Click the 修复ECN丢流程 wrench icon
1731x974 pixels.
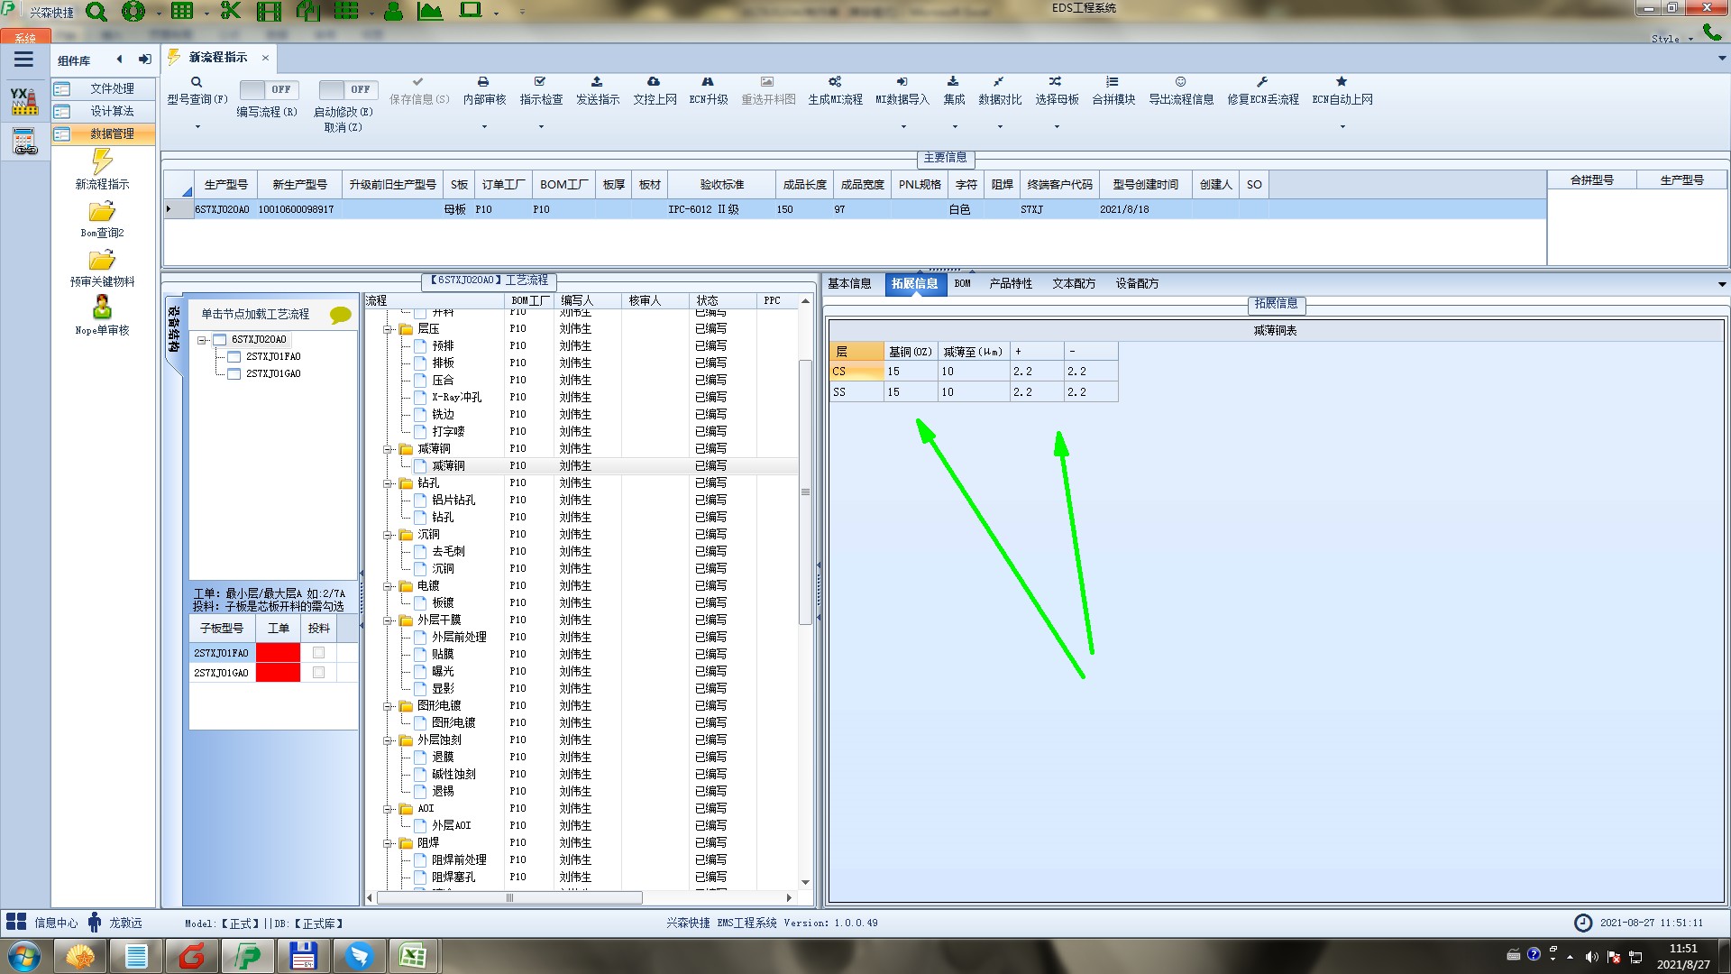(x=1262, y=82)
